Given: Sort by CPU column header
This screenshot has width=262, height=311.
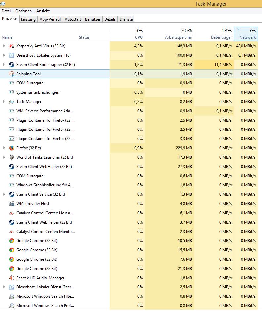Looking at the screenshot, I should pyautogui.click(x=127, y=34).
